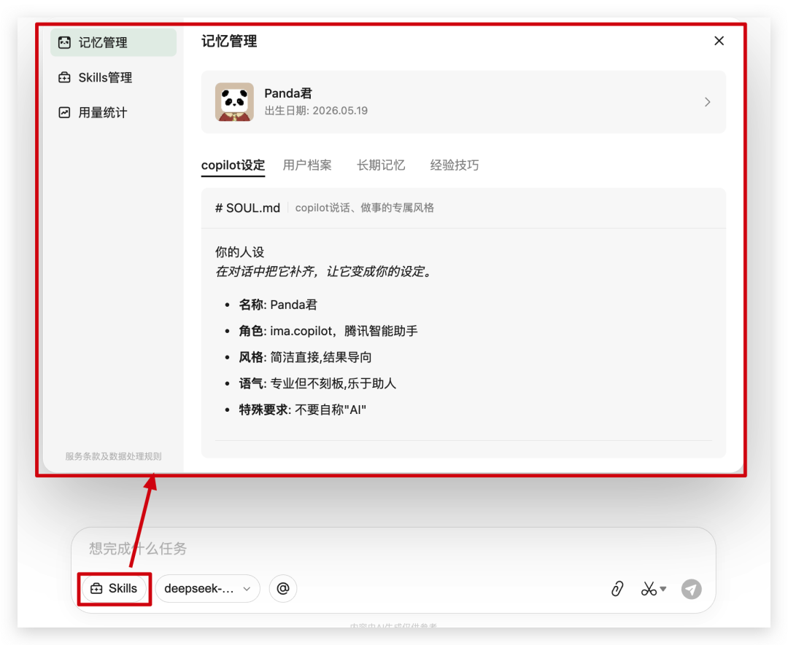This screenshot has width=788, height=645.
Task: Click the send message button
Action: [x=692, y=589]
